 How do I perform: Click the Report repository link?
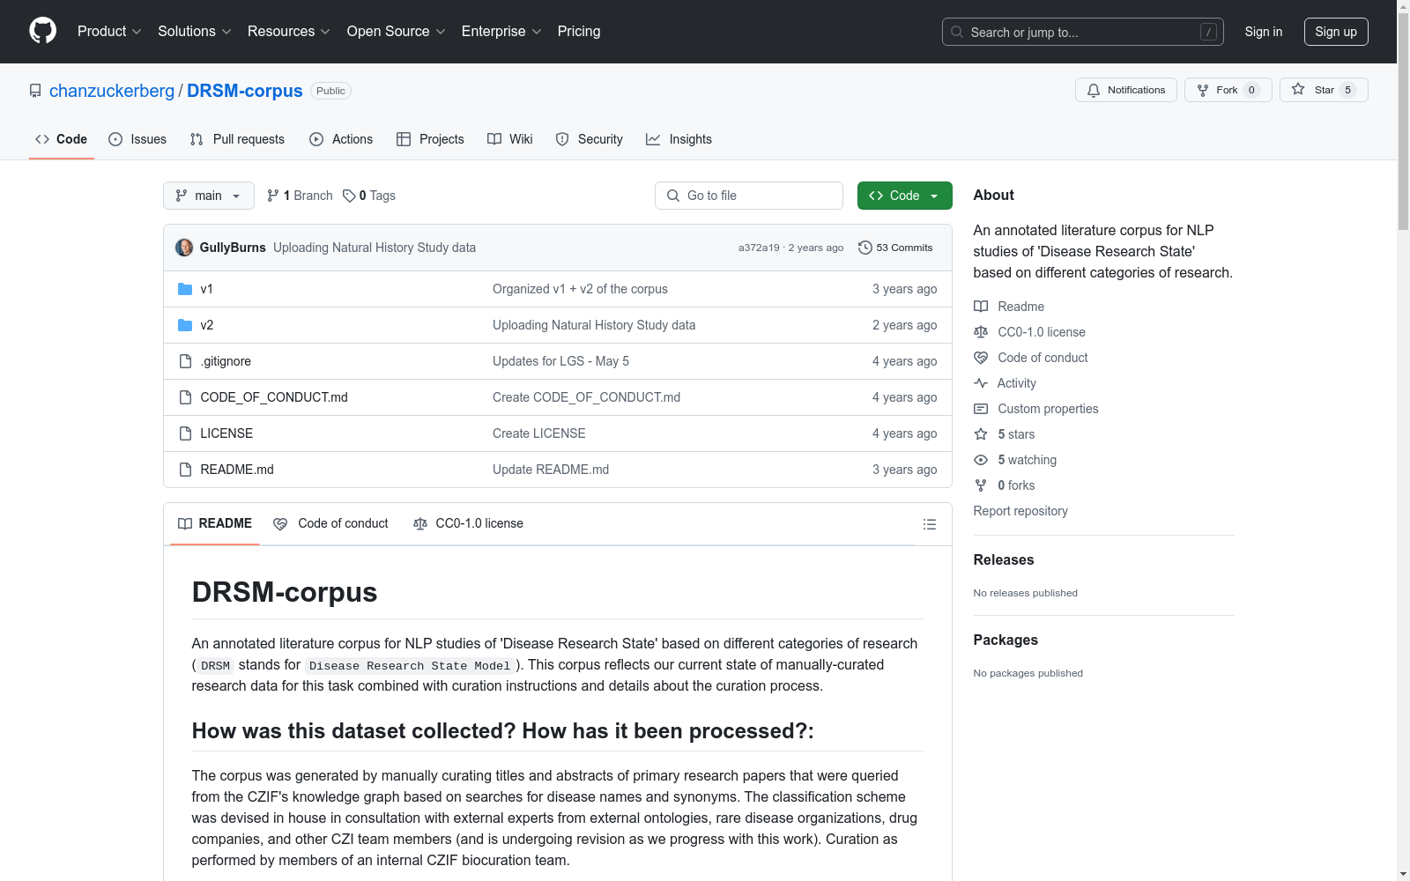pyautogui.click(x=1020, y=511)
